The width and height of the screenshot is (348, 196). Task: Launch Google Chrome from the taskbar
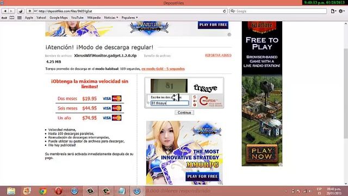[43, 191]
